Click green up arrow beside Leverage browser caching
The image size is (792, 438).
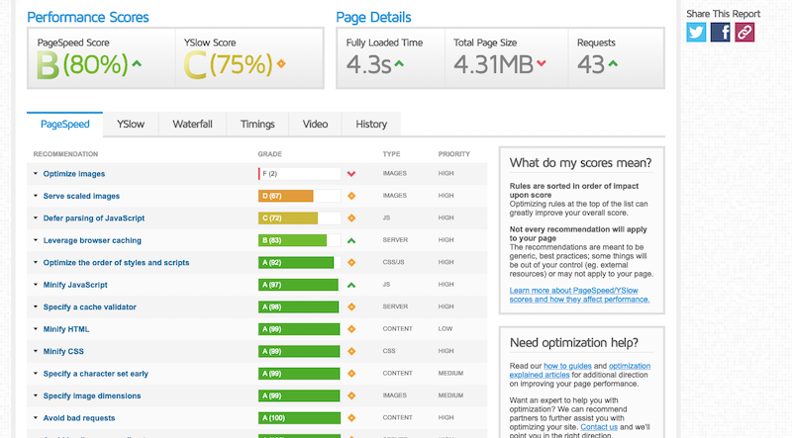pos(350,240)
